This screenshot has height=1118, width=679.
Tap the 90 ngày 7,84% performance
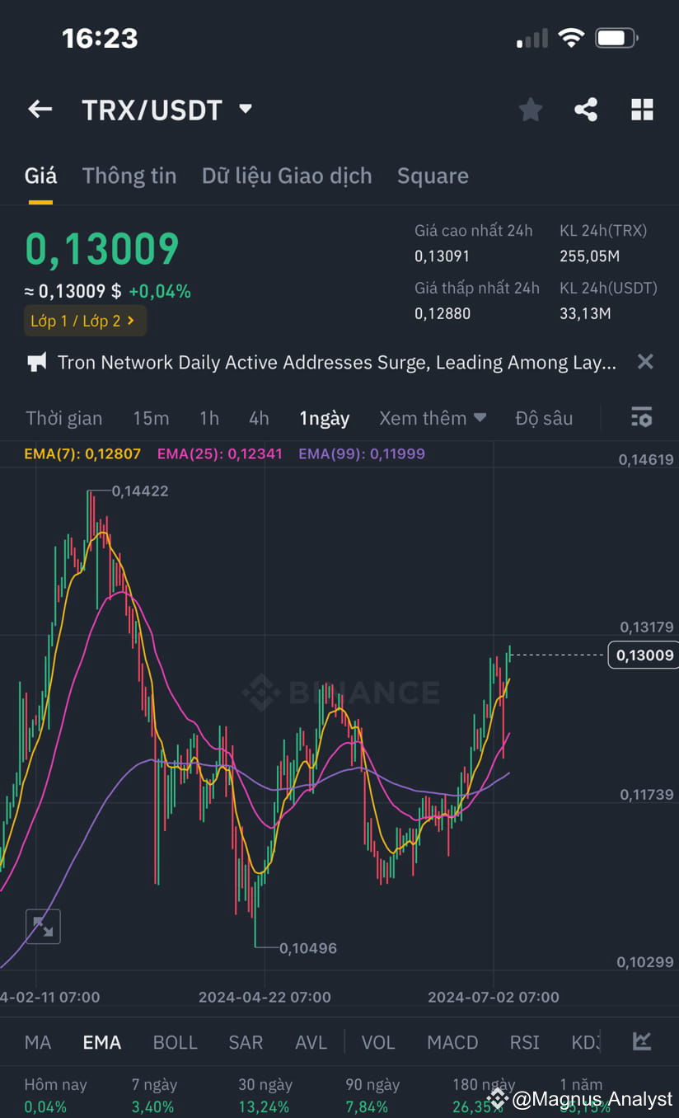click(372, 1096)
